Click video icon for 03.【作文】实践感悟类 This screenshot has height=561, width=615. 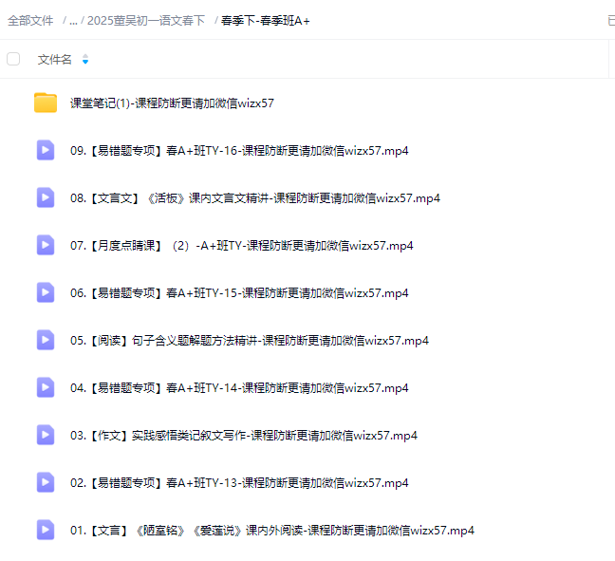(46, 435)
